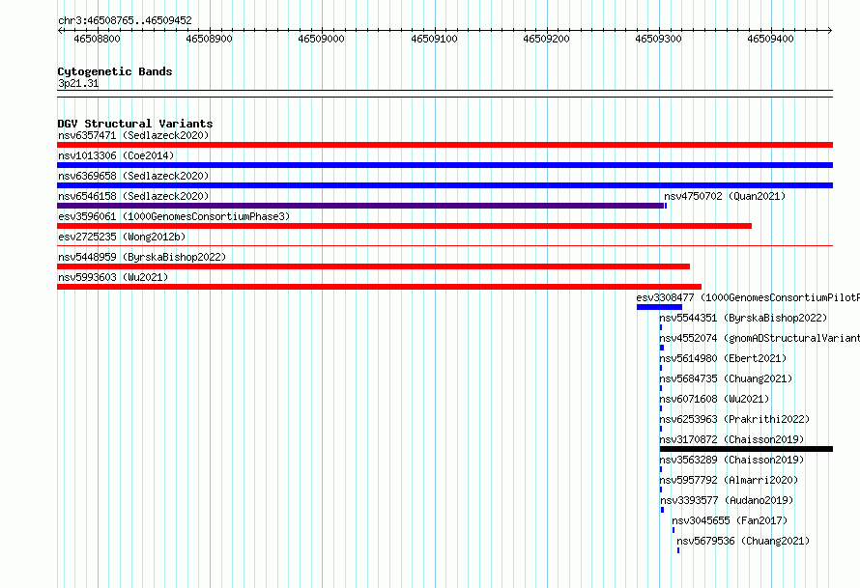The height and width of the screenshot is (588, 860).
Task: Open the nsv5679536 (Chuang2021) label
Action: [743, 541]
